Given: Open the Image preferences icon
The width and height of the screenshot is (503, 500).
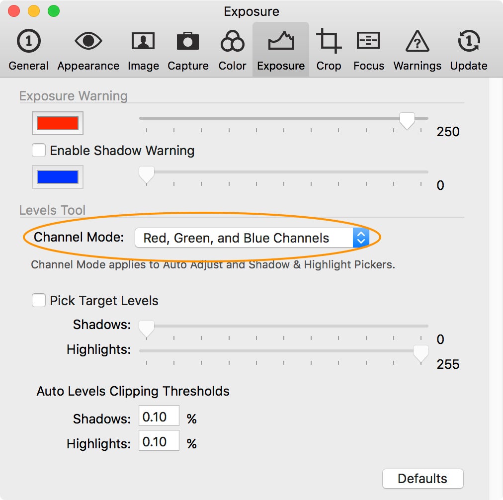Looking at the screenshot, I should pos(143,50).
